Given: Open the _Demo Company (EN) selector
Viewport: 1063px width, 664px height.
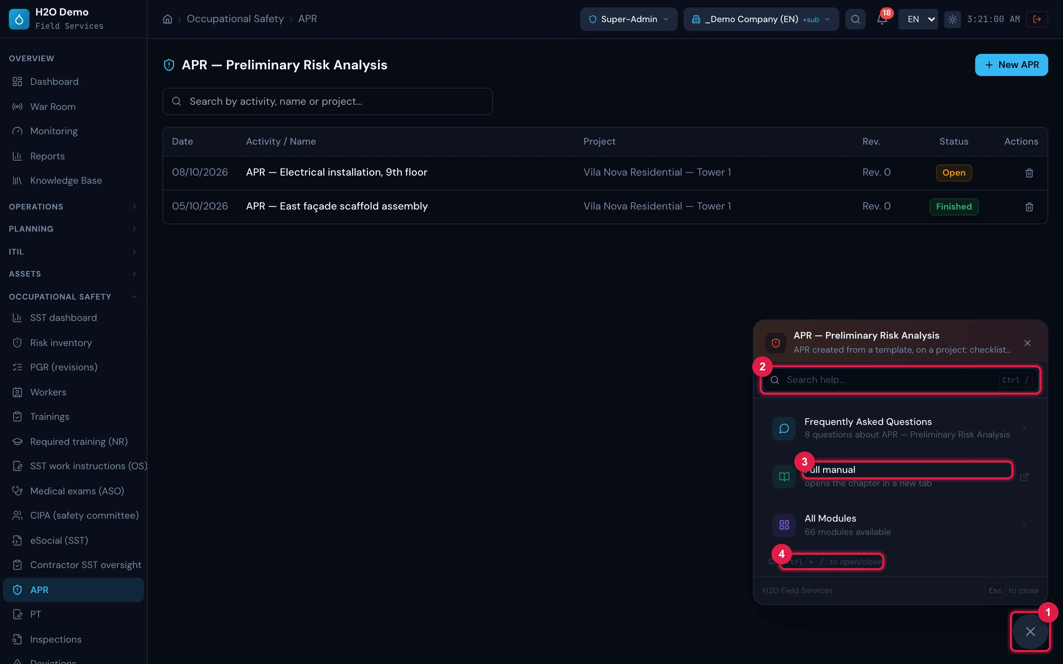Looking at the screenshot, I should [x=761, y=19].
